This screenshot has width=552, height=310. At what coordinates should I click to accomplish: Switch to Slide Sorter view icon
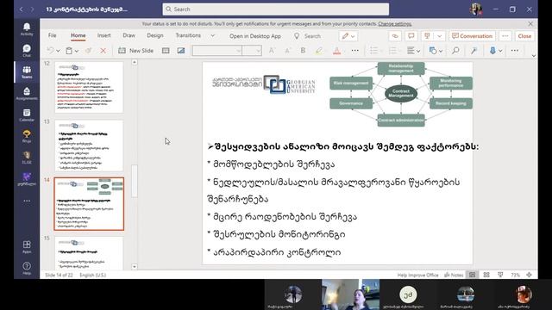[486, 275]
